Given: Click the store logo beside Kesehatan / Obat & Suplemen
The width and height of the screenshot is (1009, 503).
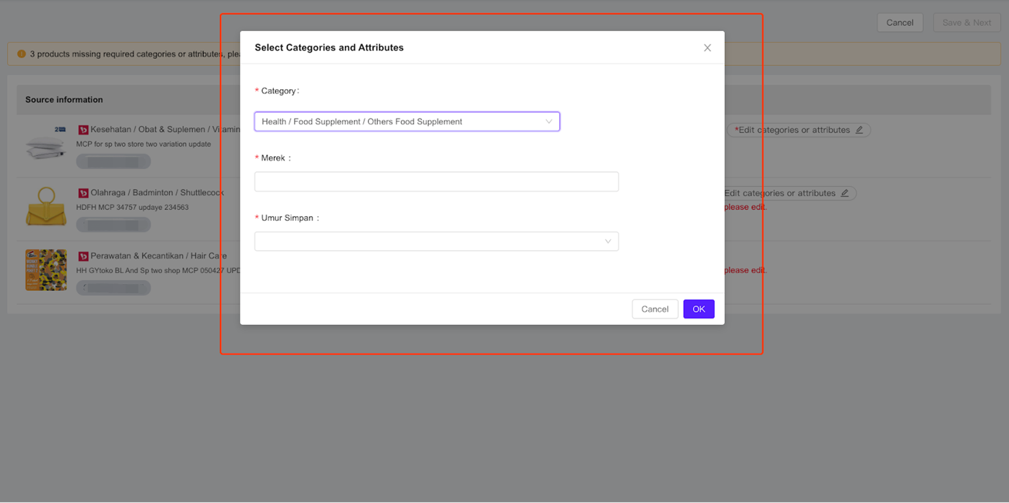Looking at the screenshot, I should (83, 130).
